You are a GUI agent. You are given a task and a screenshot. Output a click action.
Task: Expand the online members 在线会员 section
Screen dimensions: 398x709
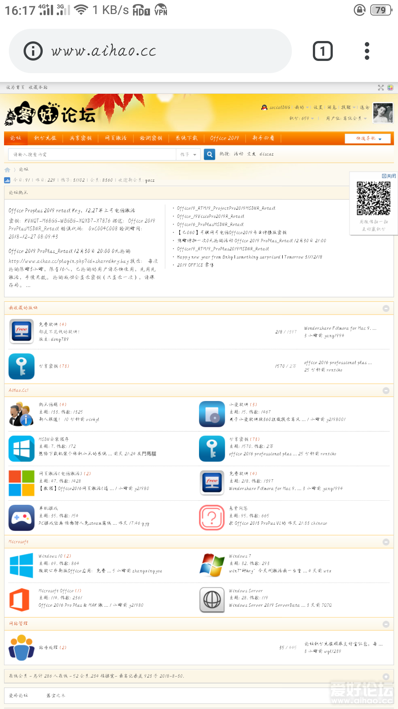pos(386,677)
